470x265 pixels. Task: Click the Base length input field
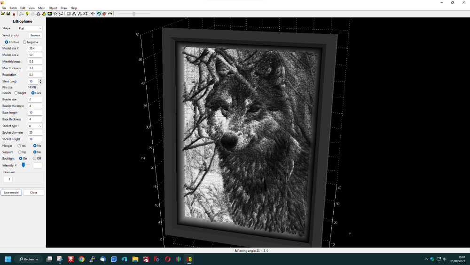pyautogui.click(x=35, y=112)
